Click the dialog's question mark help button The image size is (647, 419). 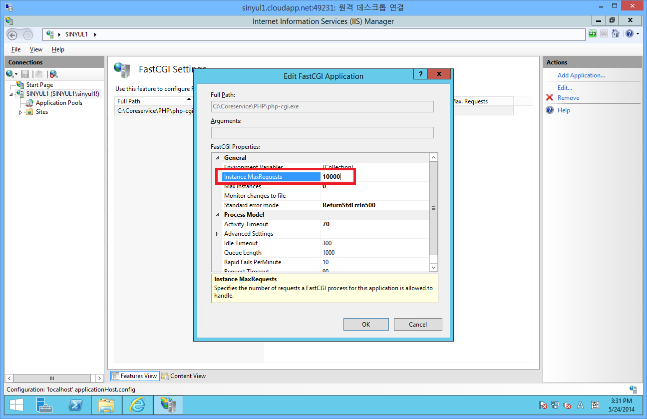pyautogui.click(x=420, y=74)
